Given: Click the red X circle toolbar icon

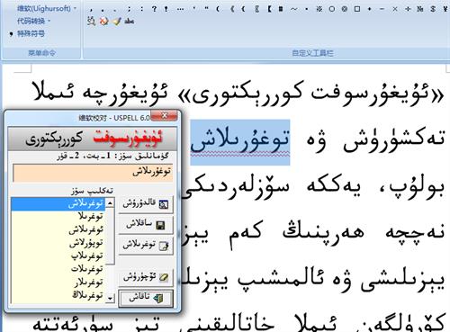Looking at the screenshot, I should (x=103, y=21).
